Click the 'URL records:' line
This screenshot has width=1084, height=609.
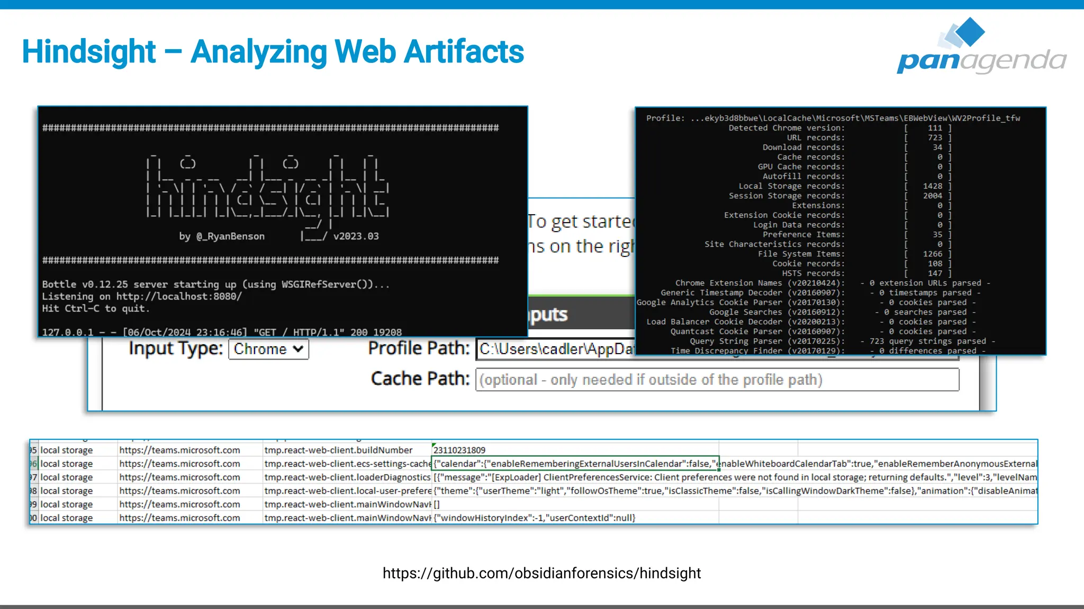[869, 137]
